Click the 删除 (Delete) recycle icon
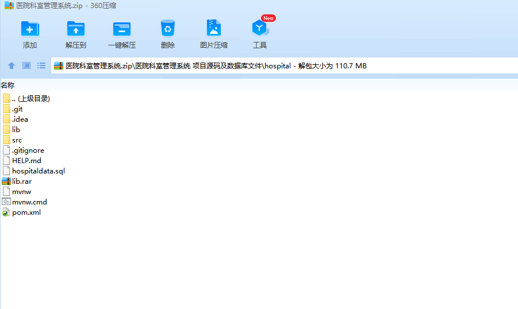This screenshot has height=309, width=518. [x=168, y=28]
